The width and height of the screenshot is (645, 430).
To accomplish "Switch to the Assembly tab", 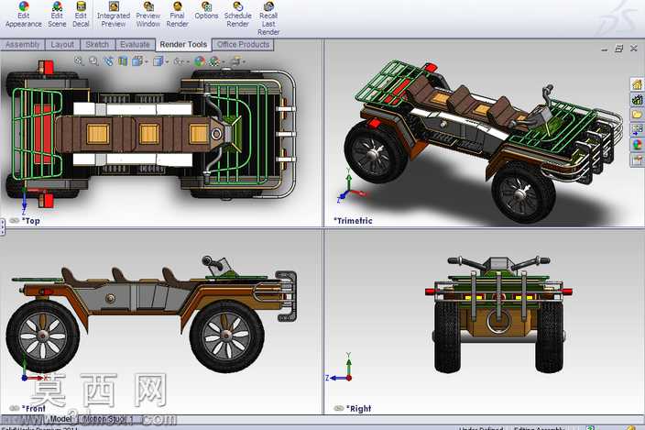I will pos(23,44).
